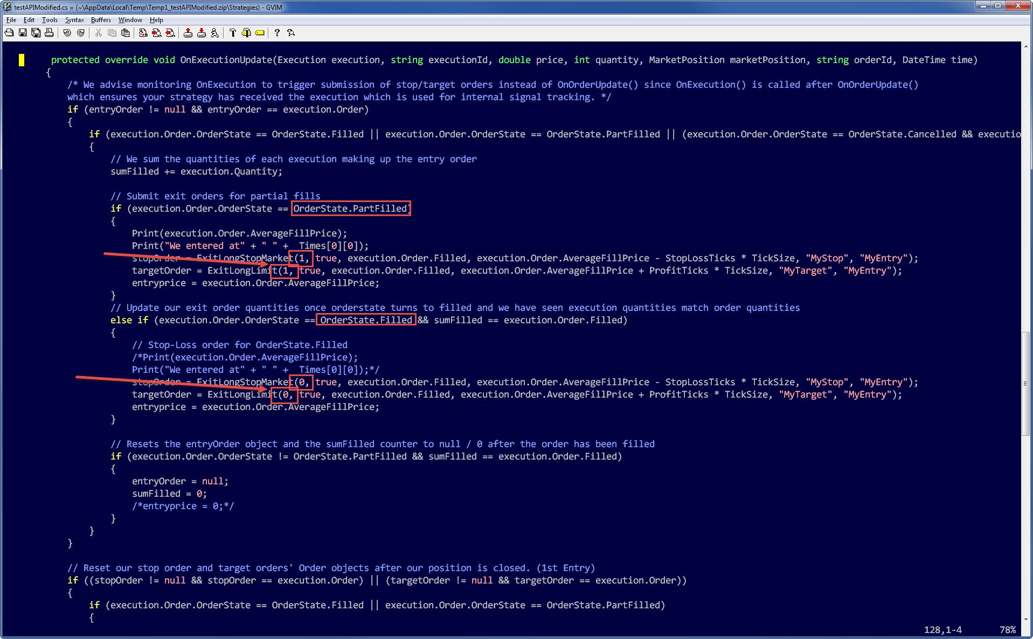Load a session with the toolbar icon
This screenshot has height=639, width=1033.
click(188, 33)
